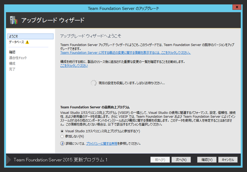Click the arrow icon beside Team Foundation Server 2015
Viewport: 247px width, 172px height.
click(x=9, y=160)
